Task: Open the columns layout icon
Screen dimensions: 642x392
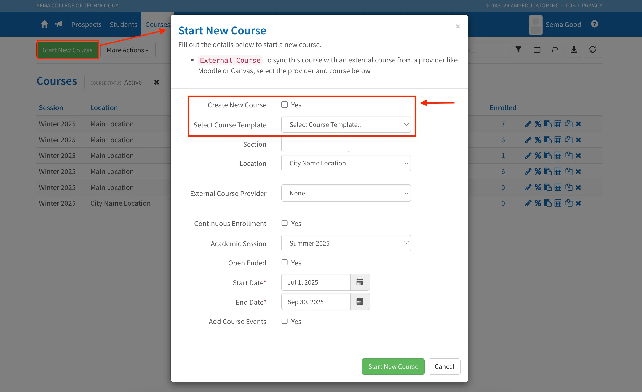Action: point(537,50)
